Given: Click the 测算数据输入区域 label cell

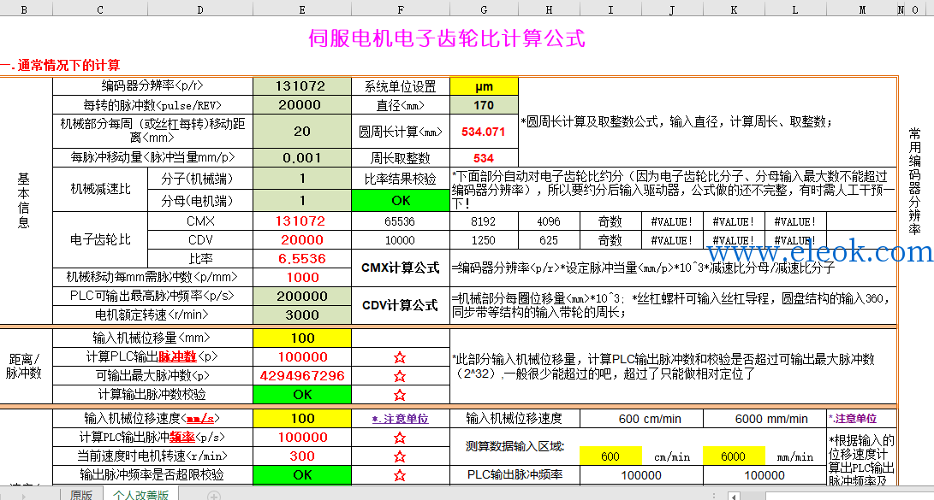Looking at the screenshot, I should pos(515,446).
